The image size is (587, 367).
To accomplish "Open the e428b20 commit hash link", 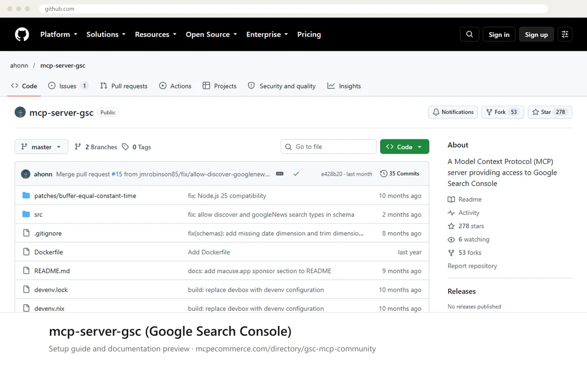I will tap(332, 174).
